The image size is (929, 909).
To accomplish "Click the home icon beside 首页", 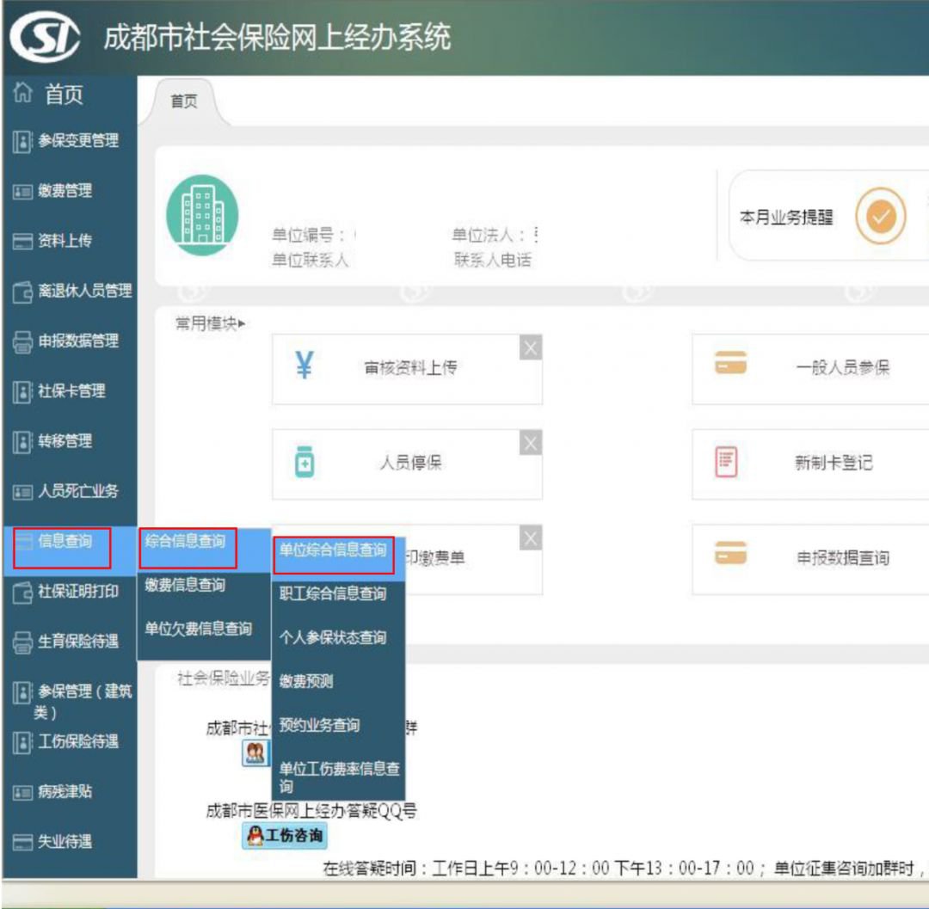I will [x=23, y=94].
